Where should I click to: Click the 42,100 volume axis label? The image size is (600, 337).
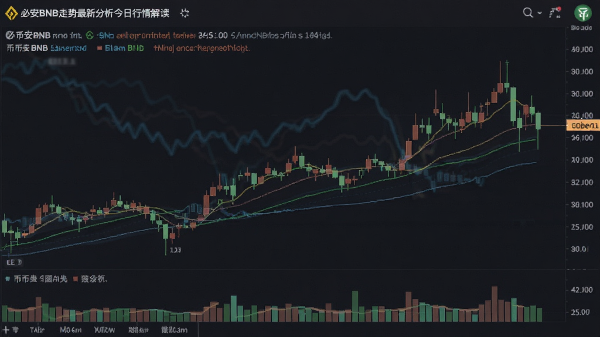(x=582, y=290)
